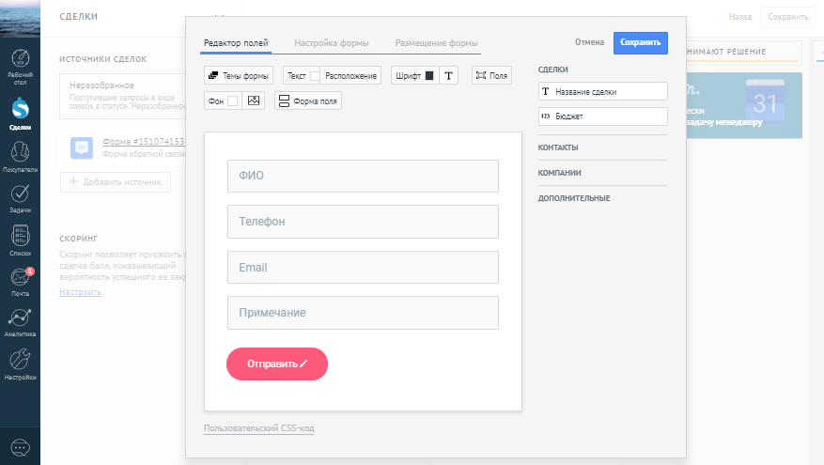
Task: Expand the Контакты fields section
Action: pos(558,147)
